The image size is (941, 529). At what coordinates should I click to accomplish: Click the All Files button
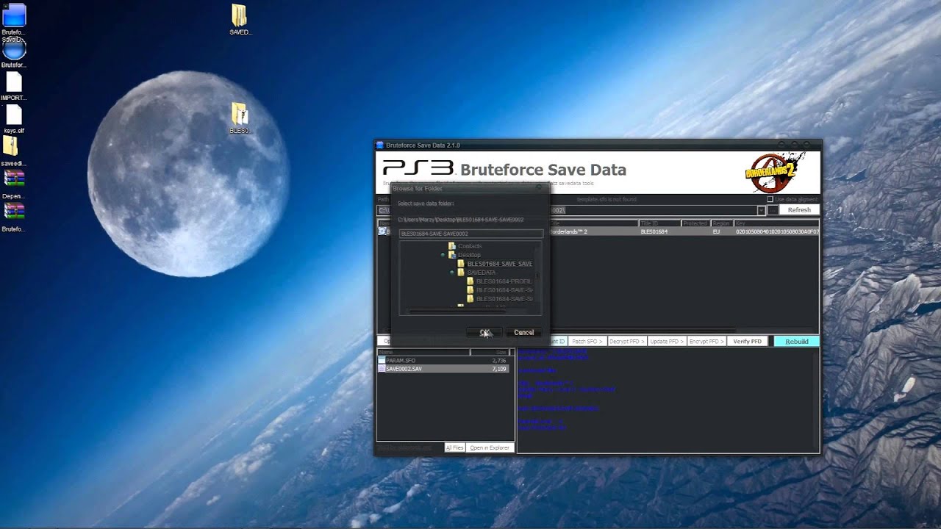(454, 447)
